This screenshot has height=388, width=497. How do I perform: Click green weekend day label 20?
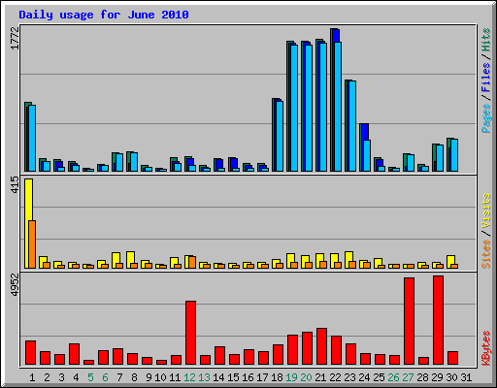coord(306,377)
